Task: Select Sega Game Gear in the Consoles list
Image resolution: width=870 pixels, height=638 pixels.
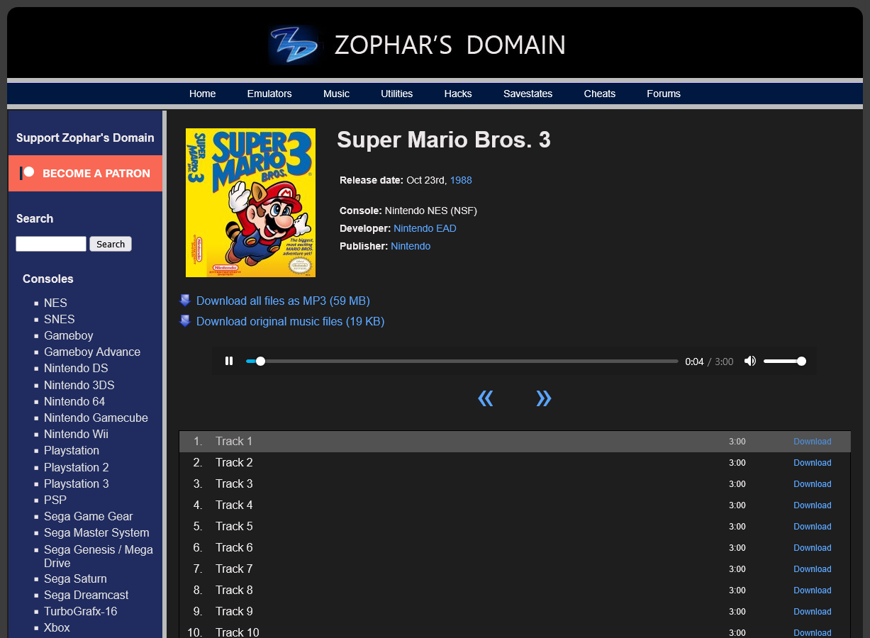Action: (89, 516)
